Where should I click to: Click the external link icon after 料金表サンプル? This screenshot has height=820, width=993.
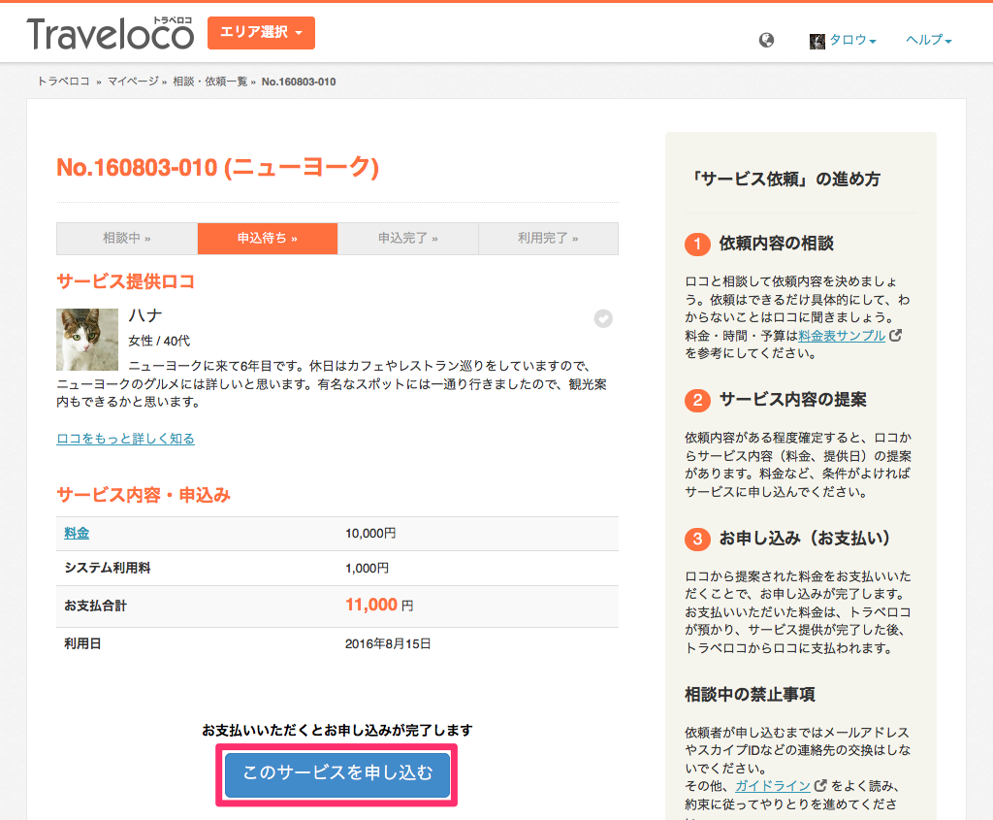[895, 335]
